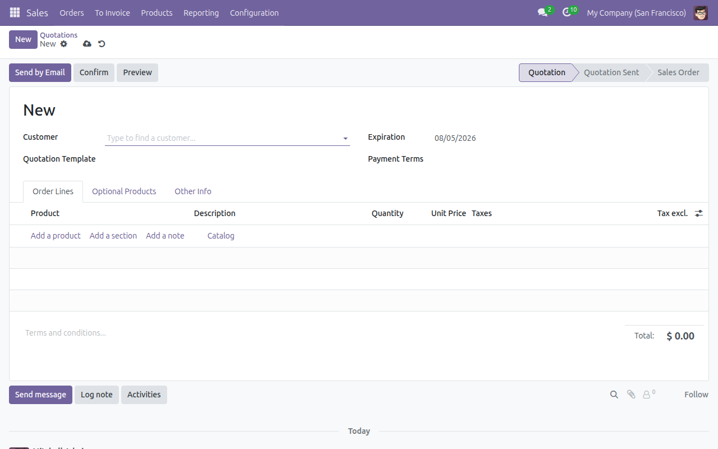Edit the Expiration date 08/05/2026
This screenshot has height=449, width=718.
tap(455, 138)
